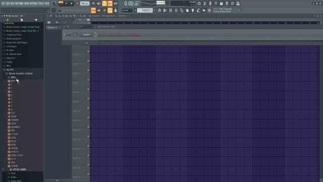Toggle overdub blend recording icon
This screenshot has width=323, height=182.
tap(110, 4)
